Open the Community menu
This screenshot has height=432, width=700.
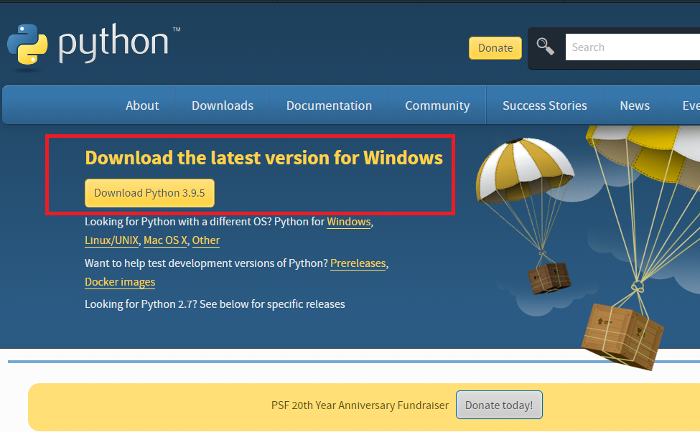[437, 105]
